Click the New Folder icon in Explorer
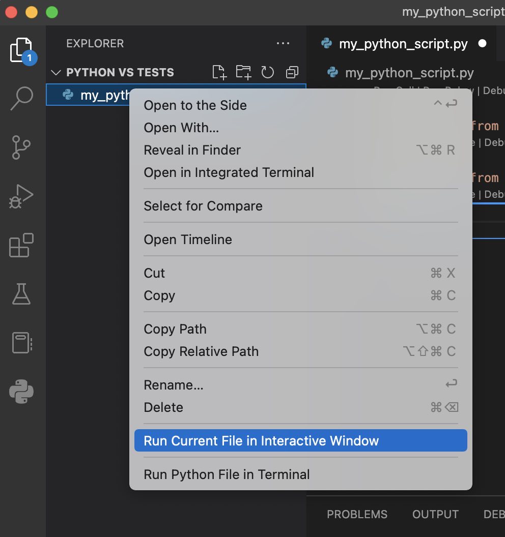The image size is (505, 537). pyautogui.click(x=244, y=72)
